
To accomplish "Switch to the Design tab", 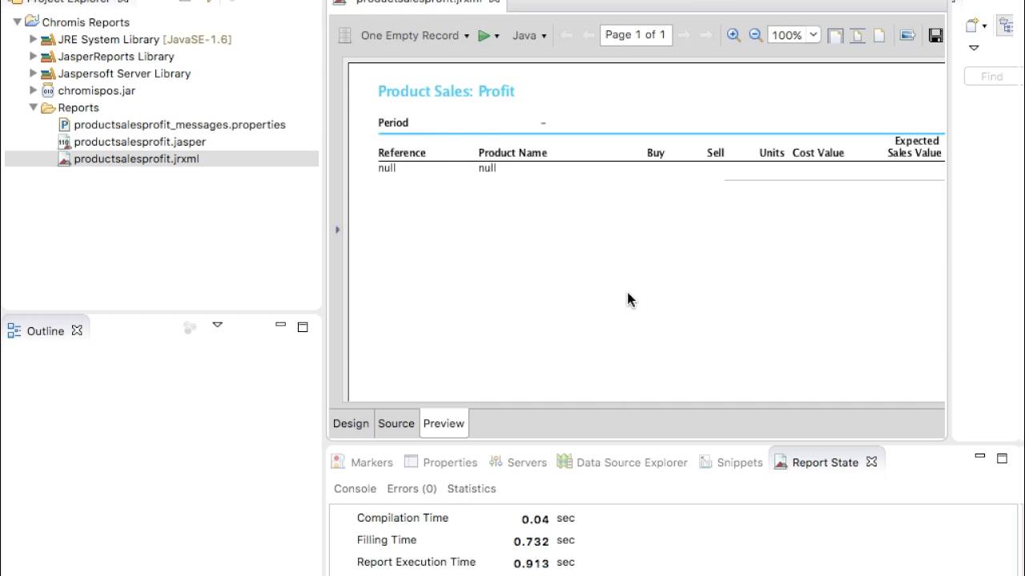I will [351, 423].
